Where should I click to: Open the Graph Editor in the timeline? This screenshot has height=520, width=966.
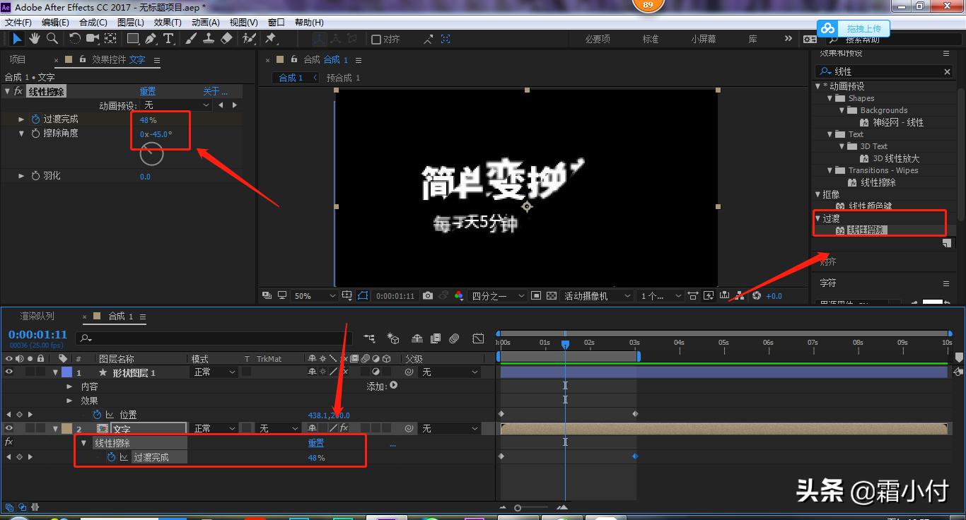coord(478,338)
